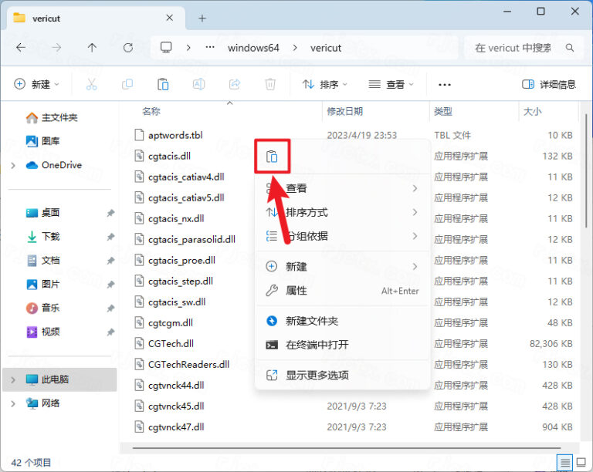Select the CGTech.dll file

(171, 343)
